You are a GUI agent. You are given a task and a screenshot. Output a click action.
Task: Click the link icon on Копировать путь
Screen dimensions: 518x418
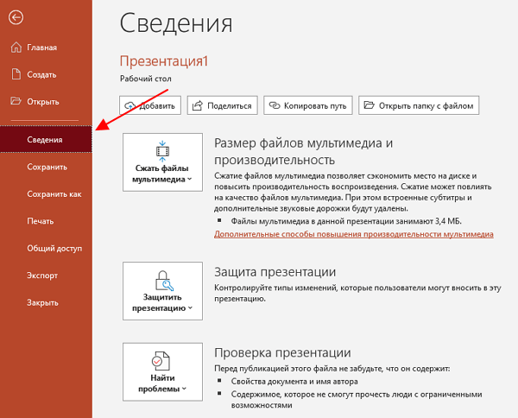pos(275,105)
